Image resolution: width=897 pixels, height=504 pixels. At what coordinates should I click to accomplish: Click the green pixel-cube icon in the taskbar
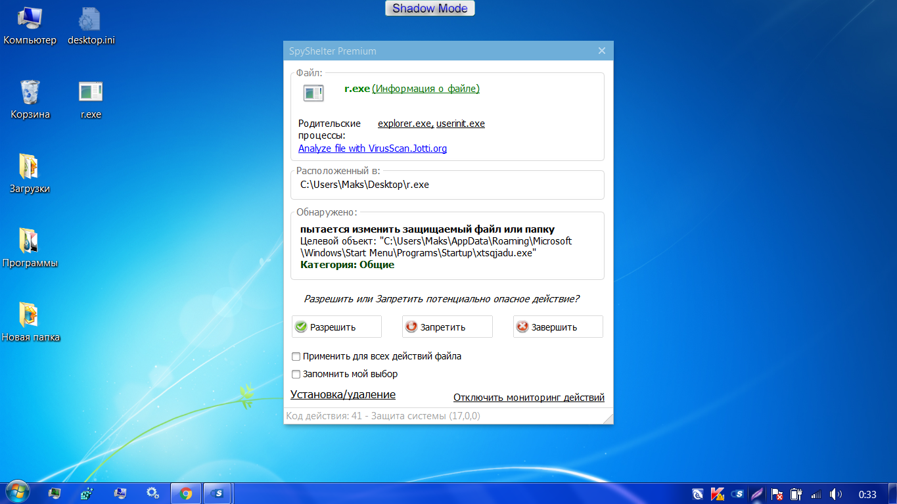tap(87, 493)
